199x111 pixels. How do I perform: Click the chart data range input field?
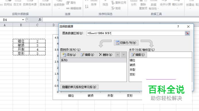(136, 33)
